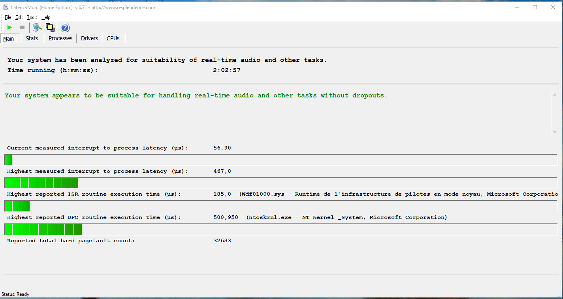Maximize the LatencyMon window

pos(535,7)
